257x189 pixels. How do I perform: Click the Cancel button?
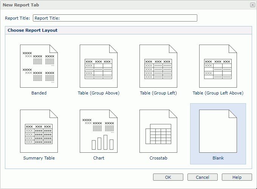pyautogui.click(x=203, y=177)
